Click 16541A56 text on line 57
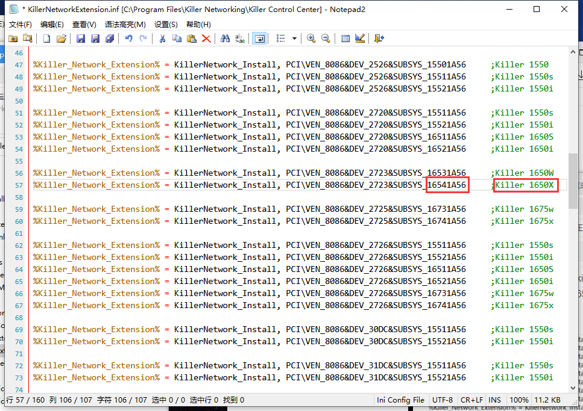This screenshot has height=411, width=583. tap(447, 185)
